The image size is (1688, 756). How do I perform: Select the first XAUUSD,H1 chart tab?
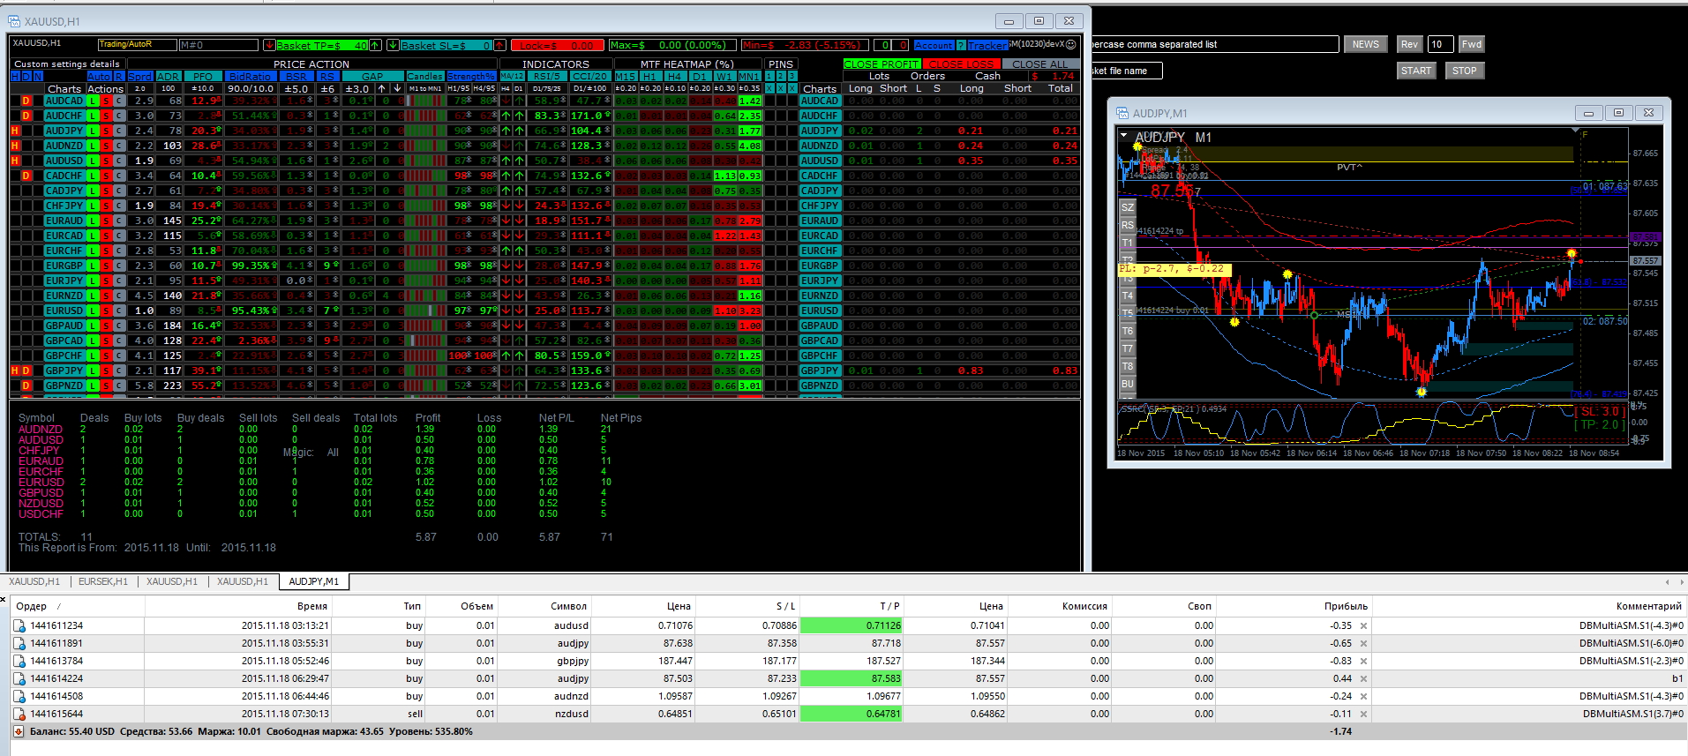tap(34, 582)
